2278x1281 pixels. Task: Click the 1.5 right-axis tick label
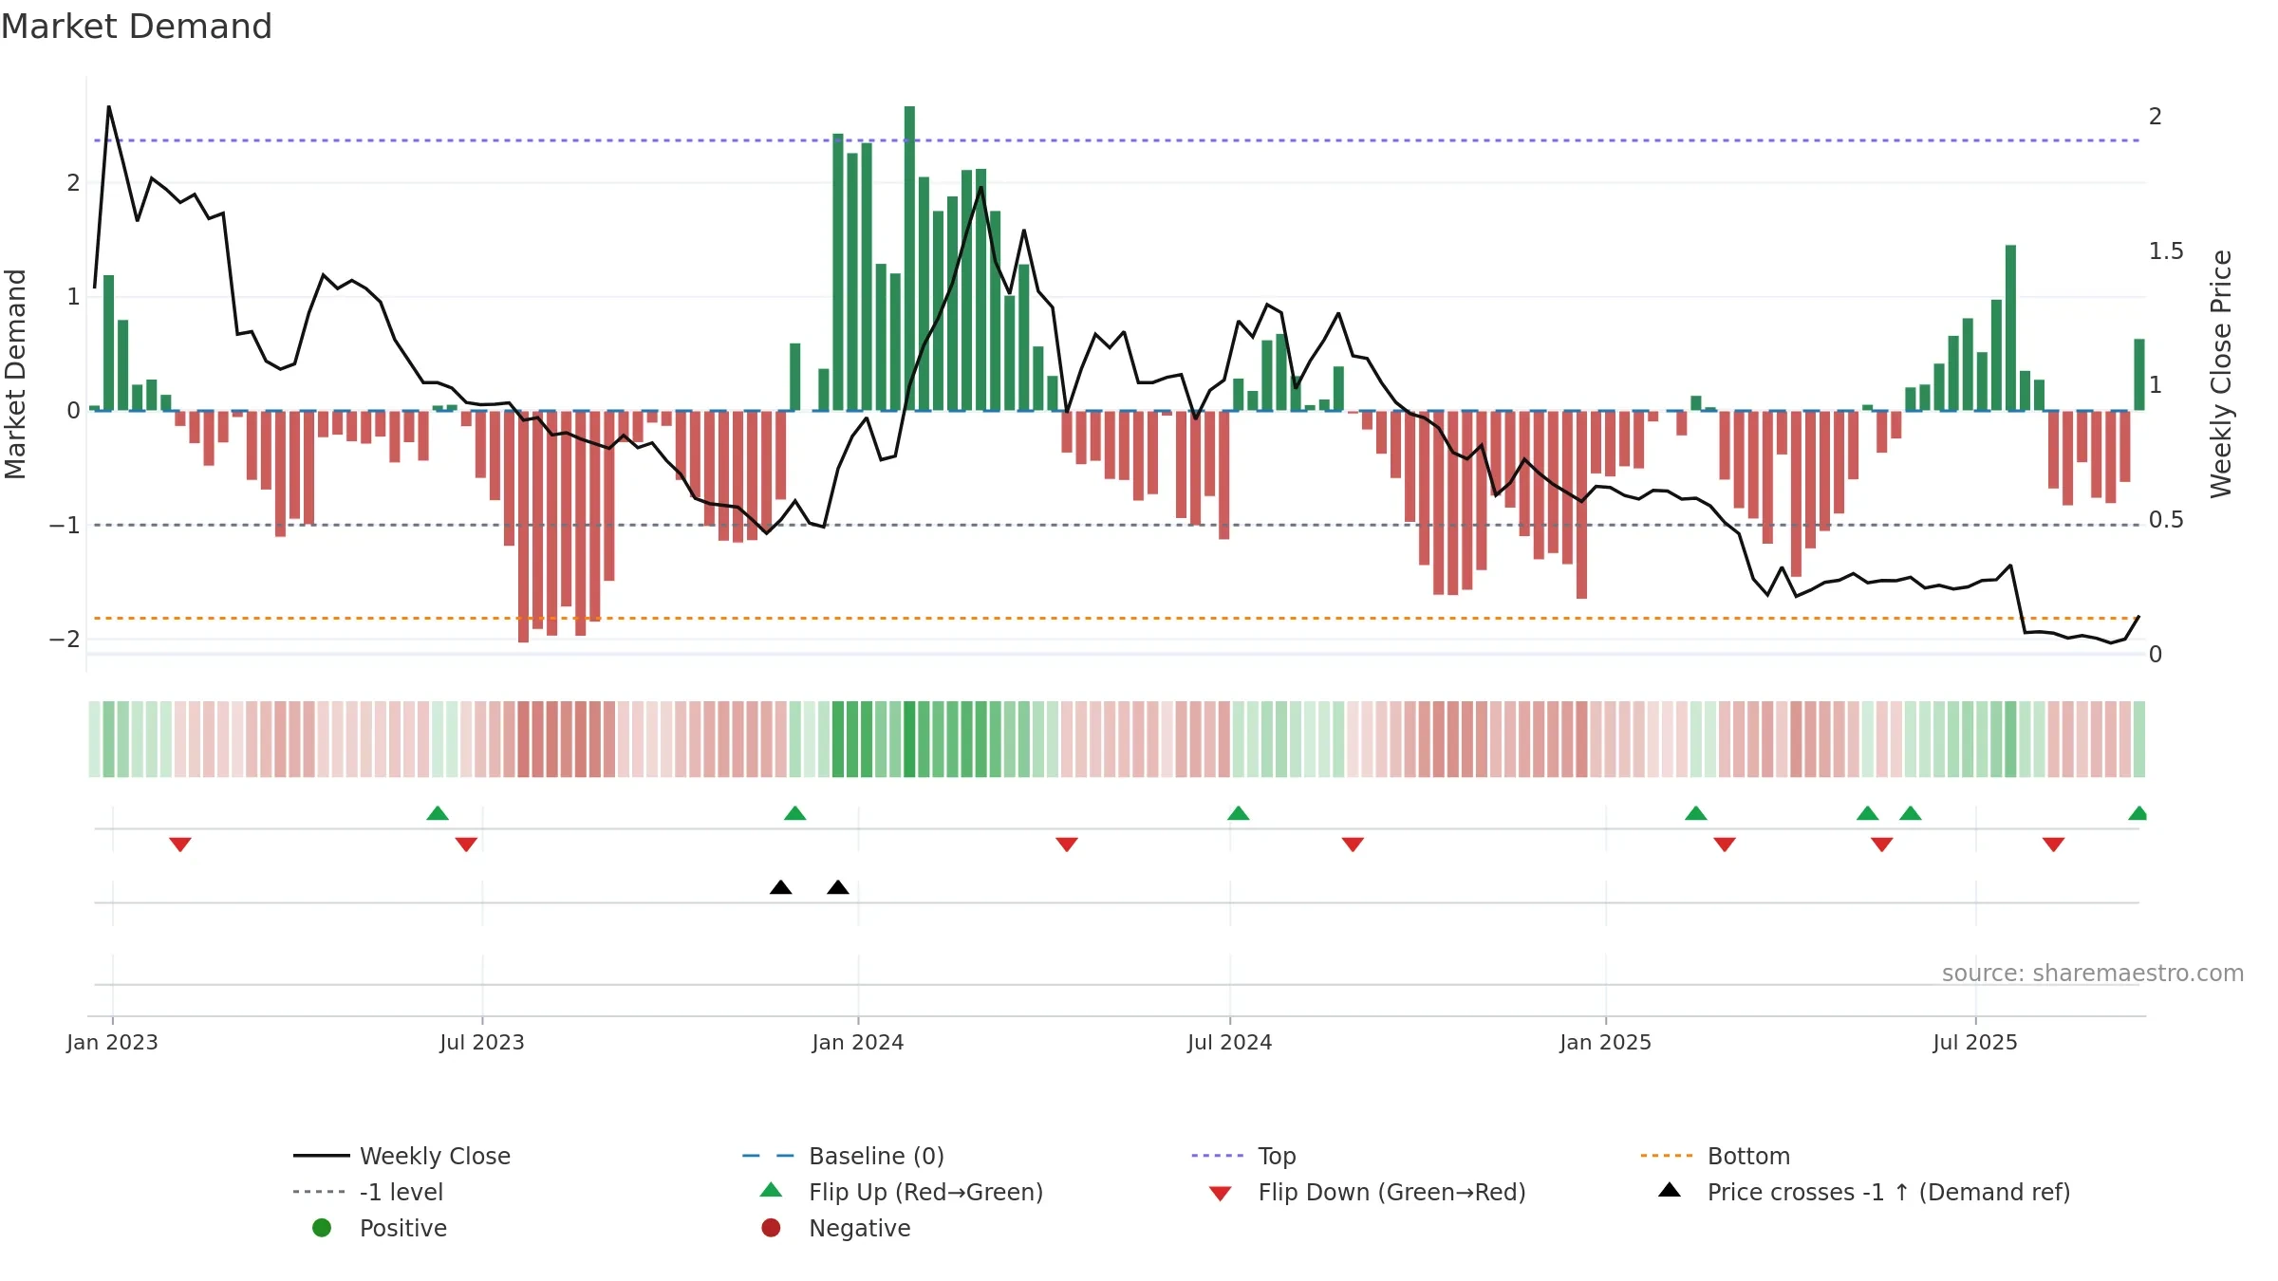pos(2166,251)
